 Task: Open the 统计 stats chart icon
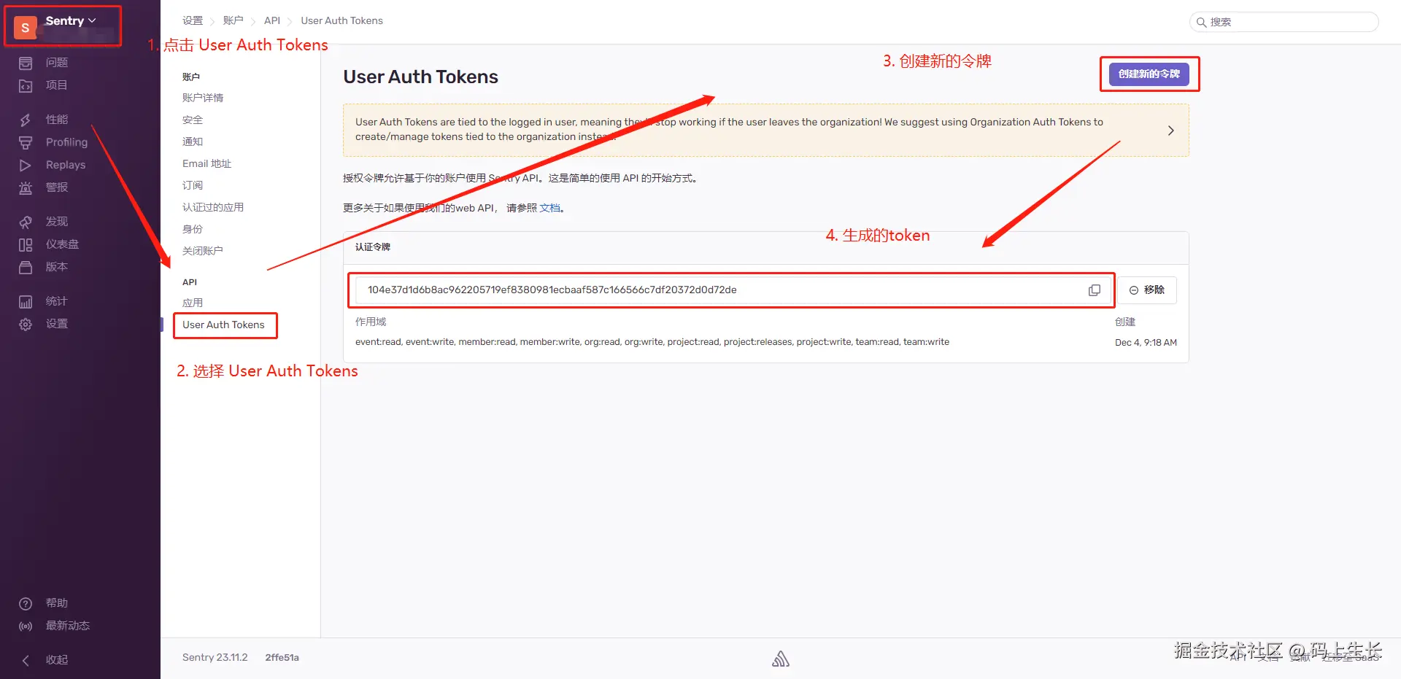pos(26,301)
